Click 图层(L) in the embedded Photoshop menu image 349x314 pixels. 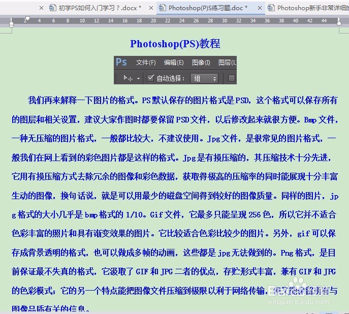pyautogui.click(x=227, y=62)
